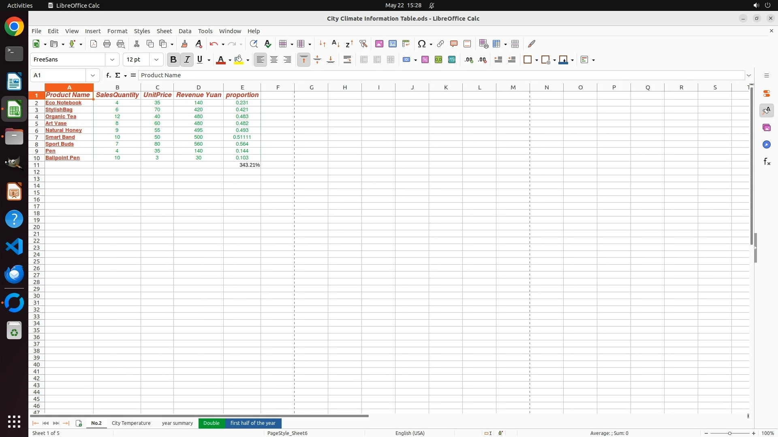Toggle Wrap Text button

[x=347, y=60]
